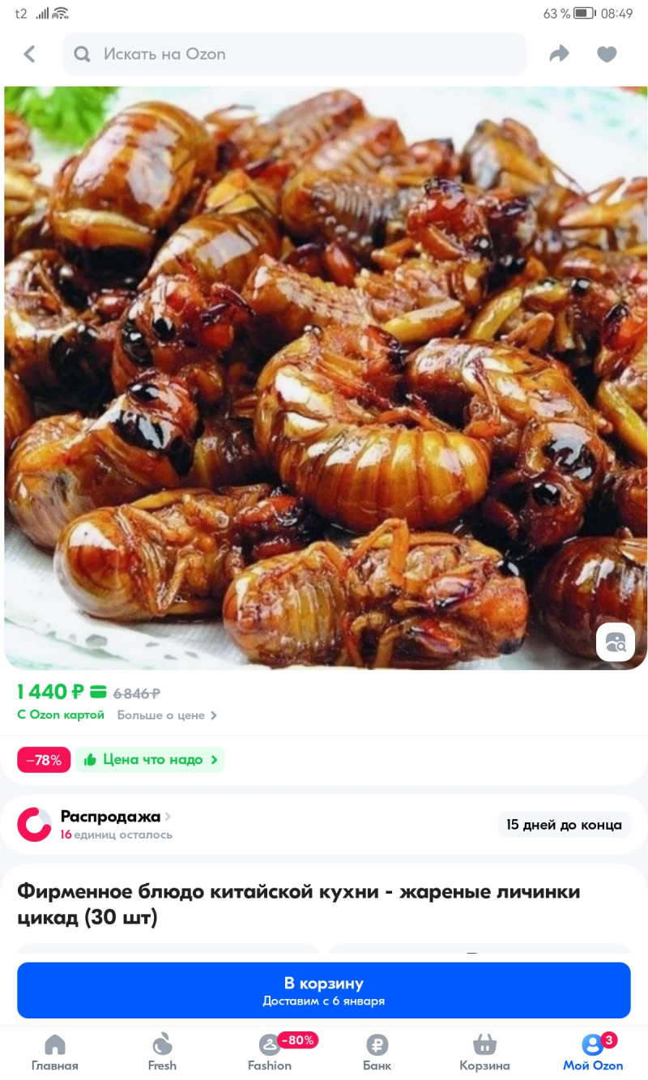Switch to the 'Fresh' tab
This screenshot has width=648, height=1080.
(x=162, y=1052)
